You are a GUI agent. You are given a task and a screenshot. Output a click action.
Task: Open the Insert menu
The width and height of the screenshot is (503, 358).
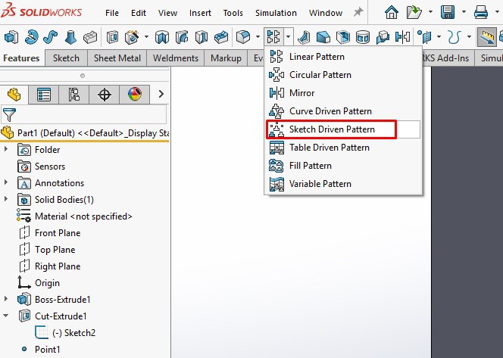200,13
